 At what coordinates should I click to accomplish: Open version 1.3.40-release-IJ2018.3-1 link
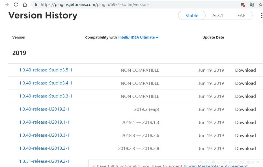[44, 135]
